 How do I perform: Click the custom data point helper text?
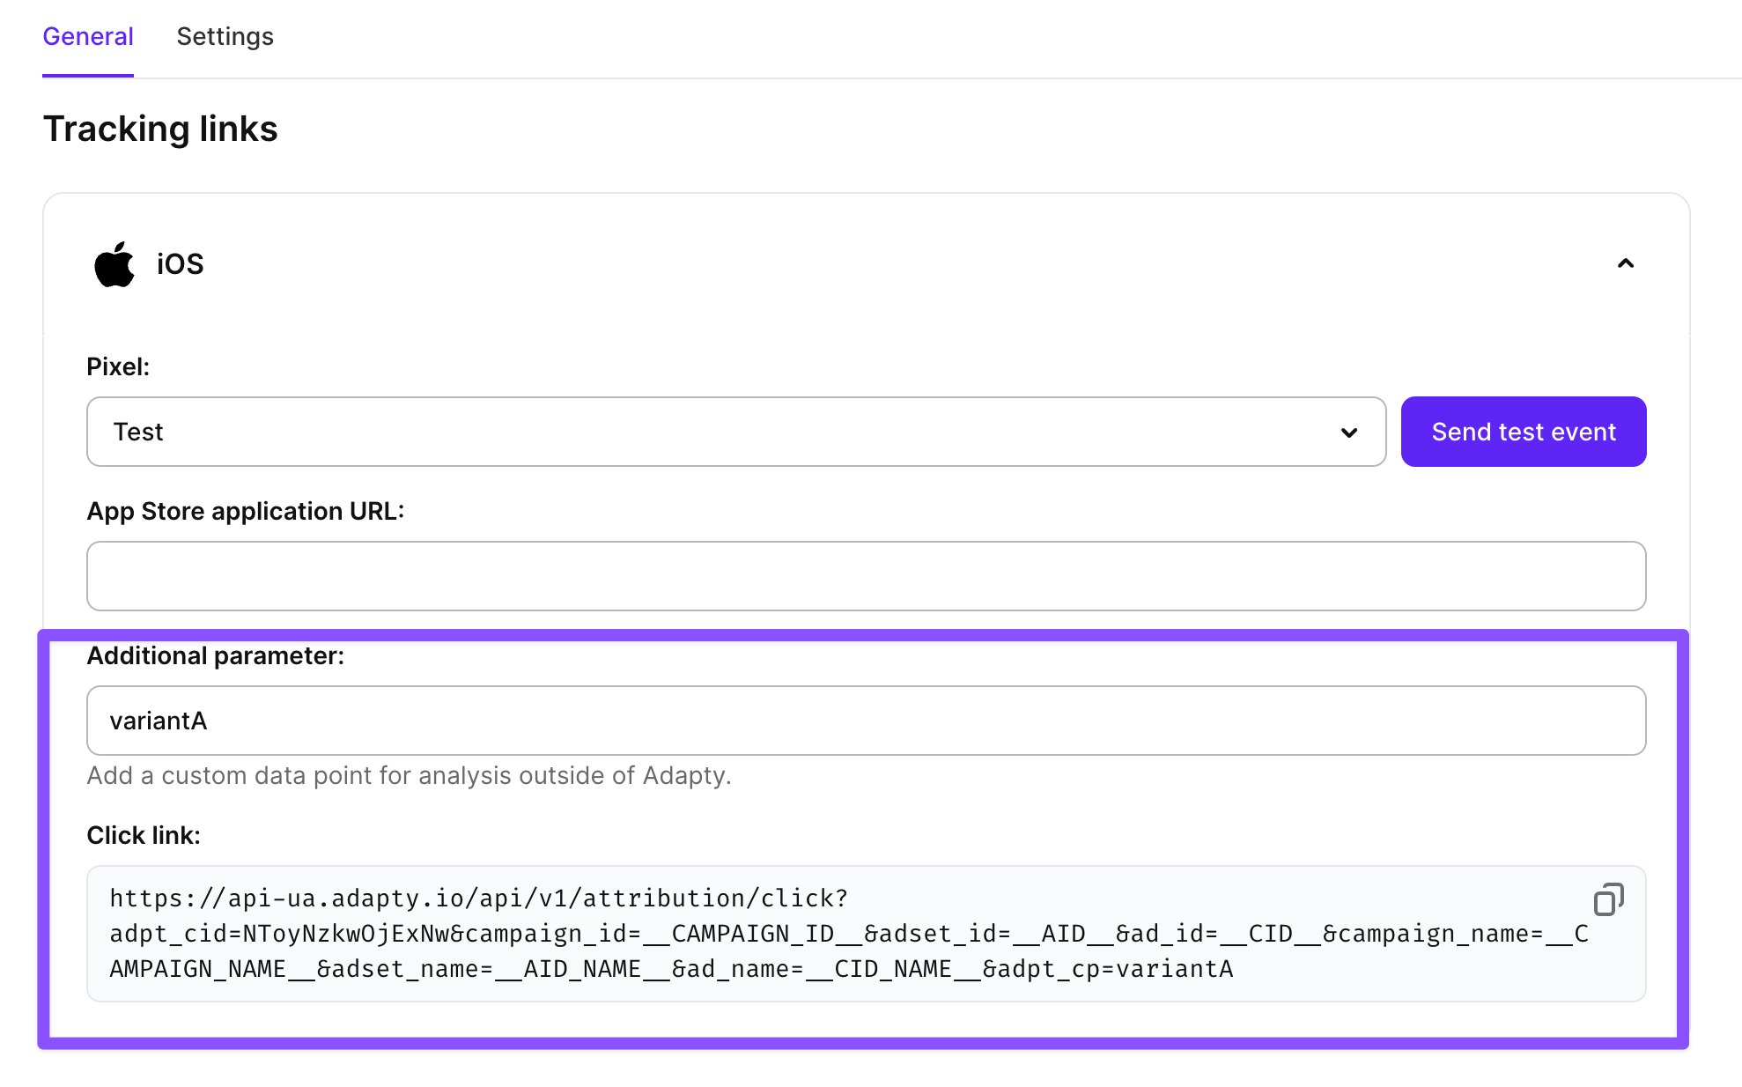[410, 775]
